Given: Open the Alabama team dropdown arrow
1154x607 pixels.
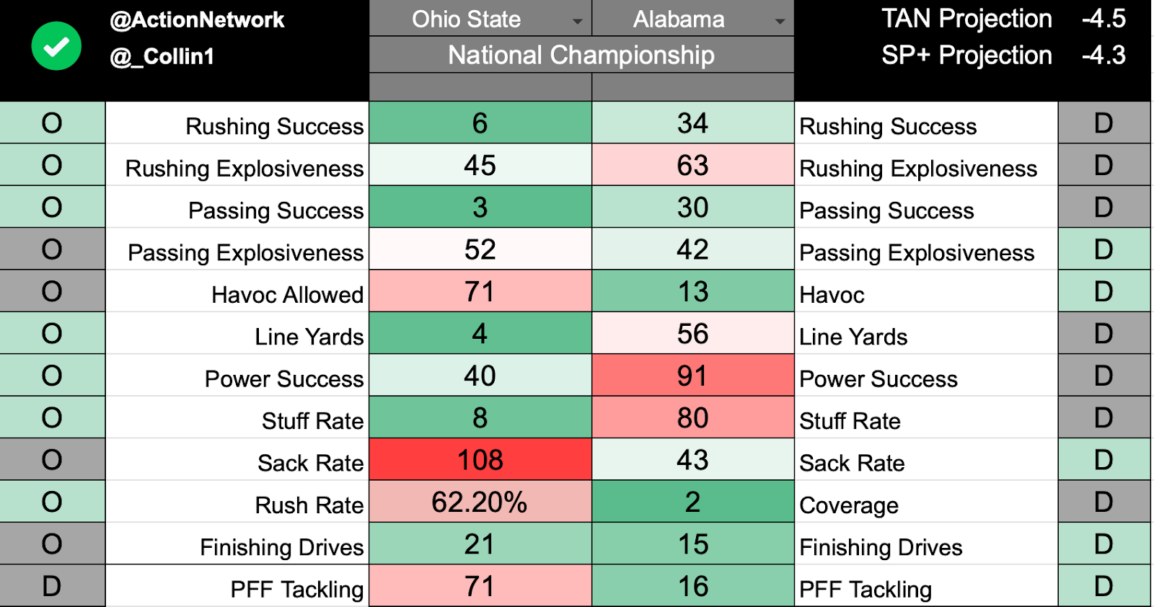Looking at the screenshot, I should [780, 22].
